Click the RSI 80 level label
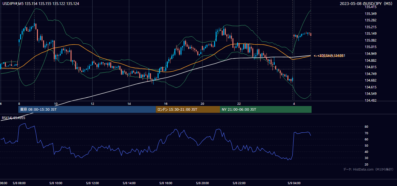Image resolution: width=397 pixels, height=186 pixels. (367, 127)
